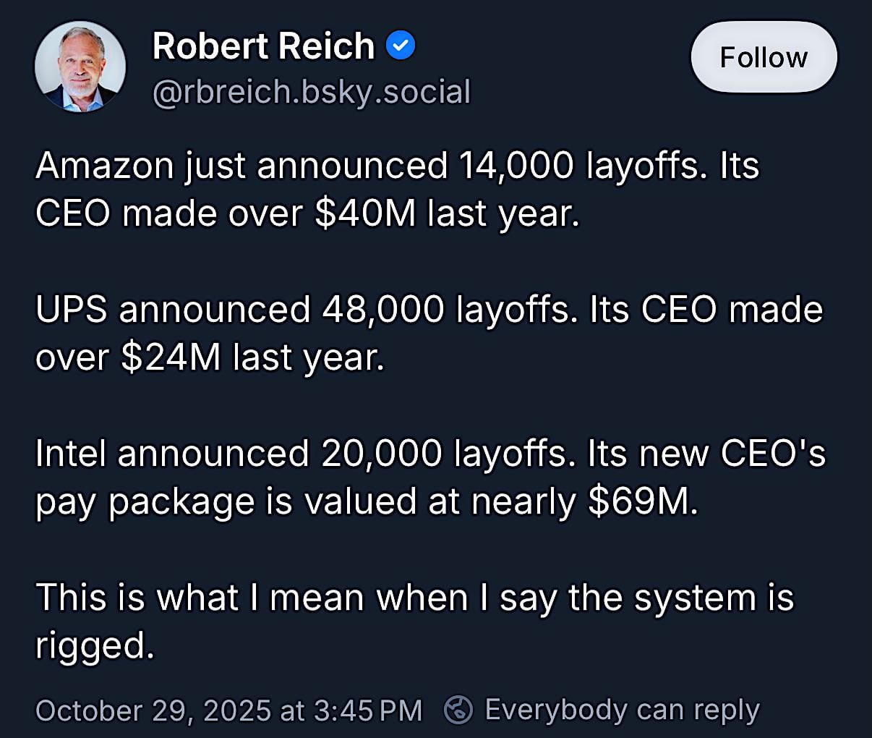Click the "$40M" figure in the post

click(366, 213)
